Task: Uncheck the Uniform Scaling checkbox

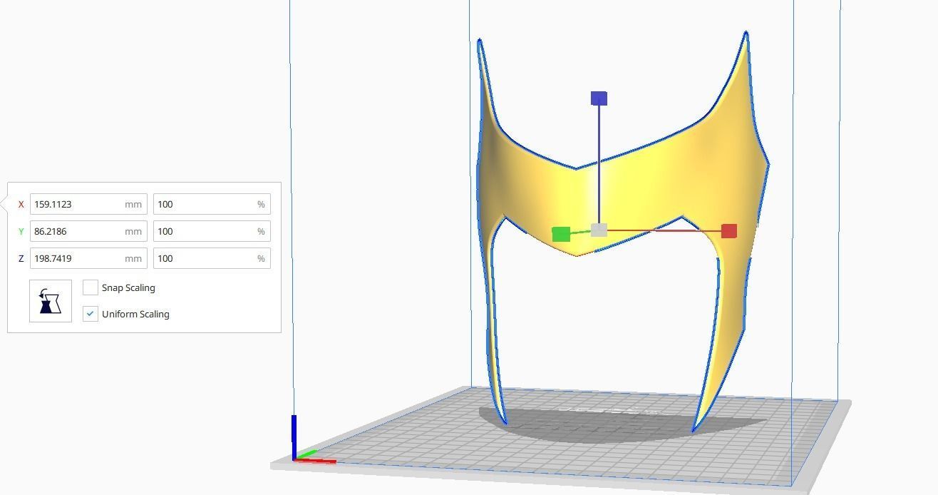Action: (x=91, y=314)
